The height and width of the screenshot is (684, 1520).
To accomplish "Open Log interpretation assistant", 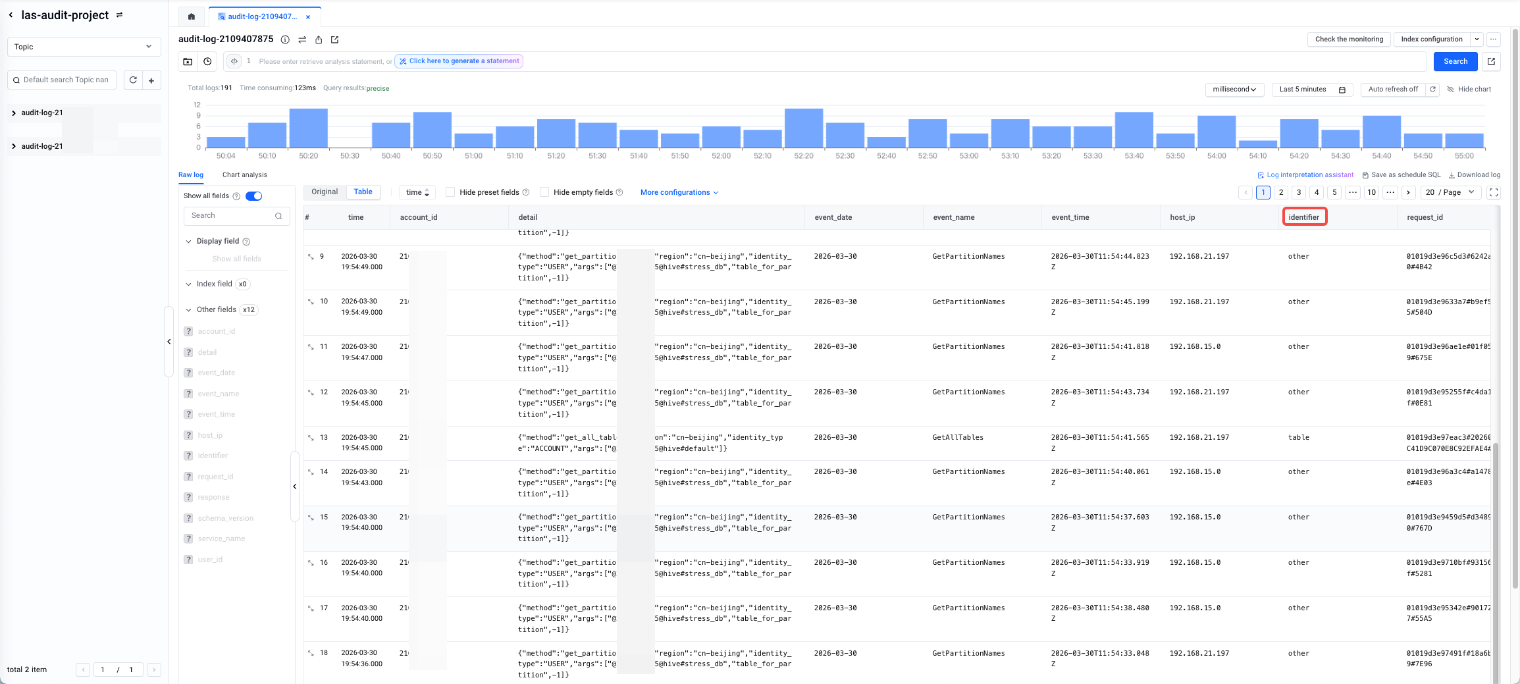I will pyautogui.click(x=1305, y=175).
